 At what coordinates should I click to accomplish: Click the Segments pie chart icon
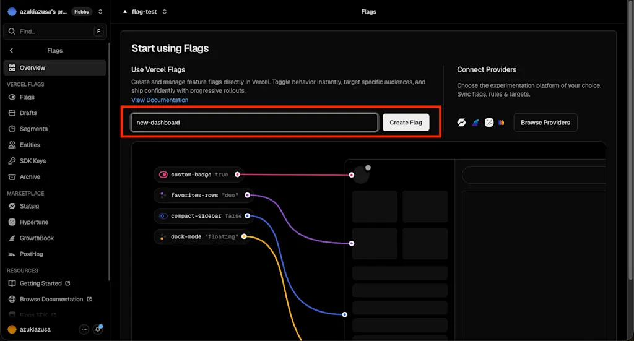(12, 129)
